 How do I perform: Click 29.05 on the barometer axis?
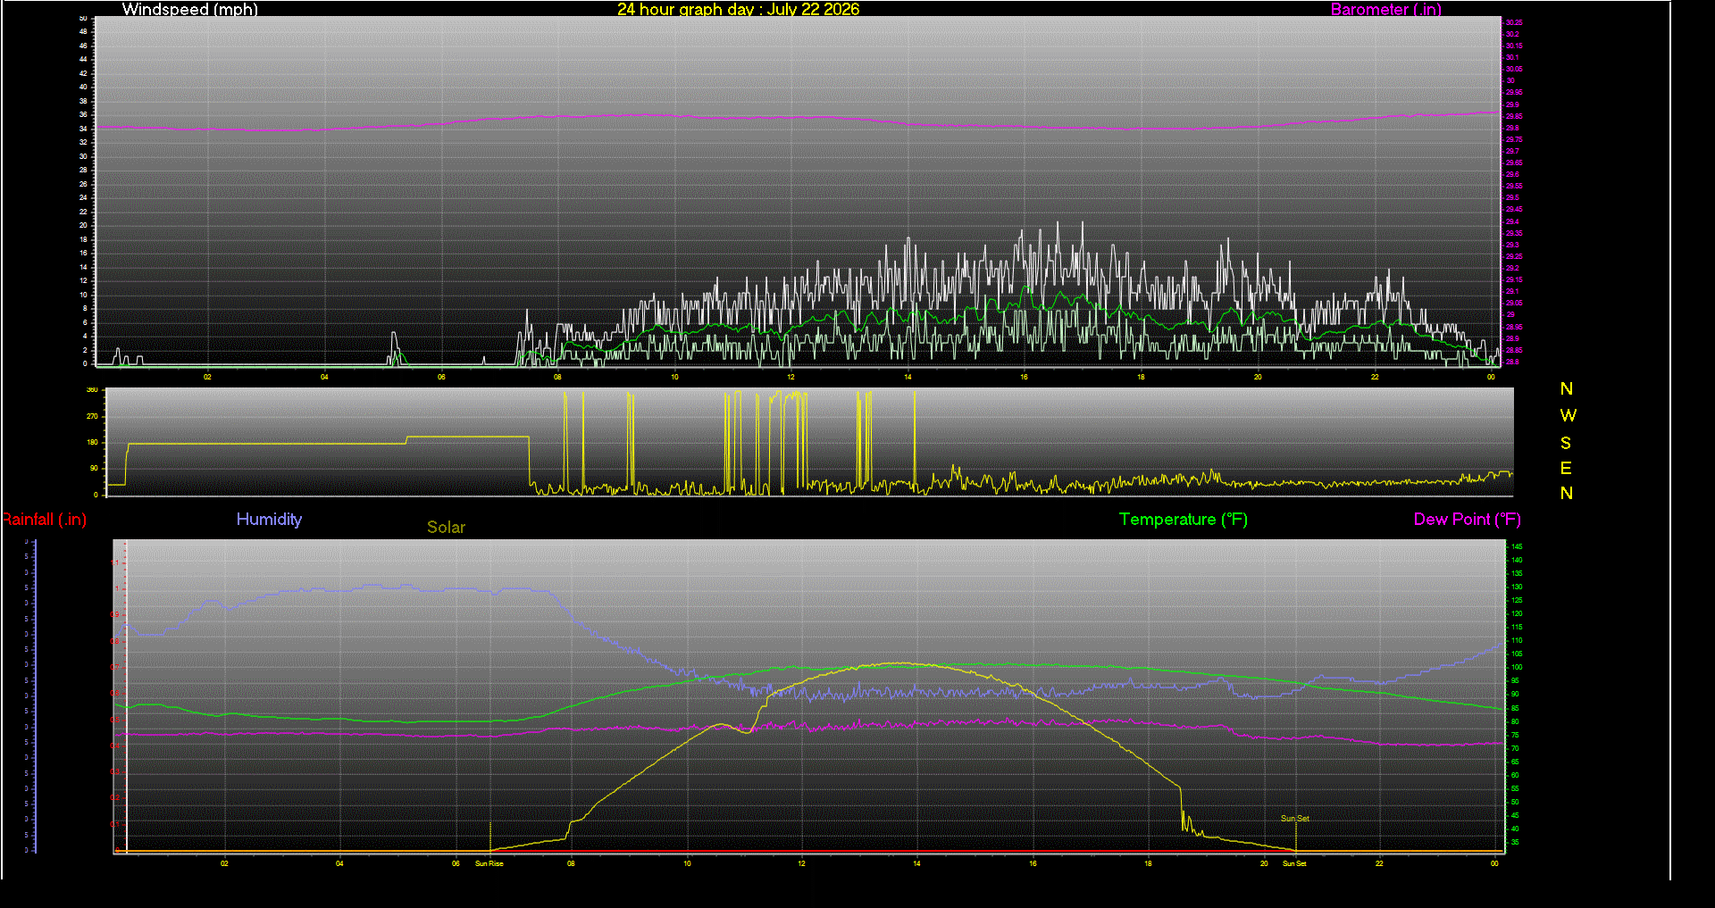coord(1514,303)
